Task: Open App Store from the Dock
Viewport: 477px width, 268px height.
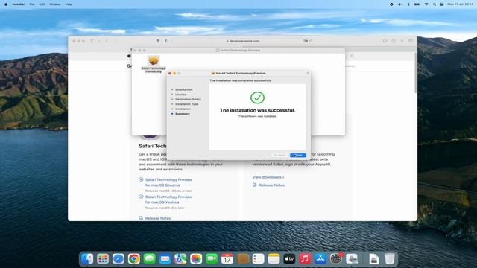Action: pos(320,258)
